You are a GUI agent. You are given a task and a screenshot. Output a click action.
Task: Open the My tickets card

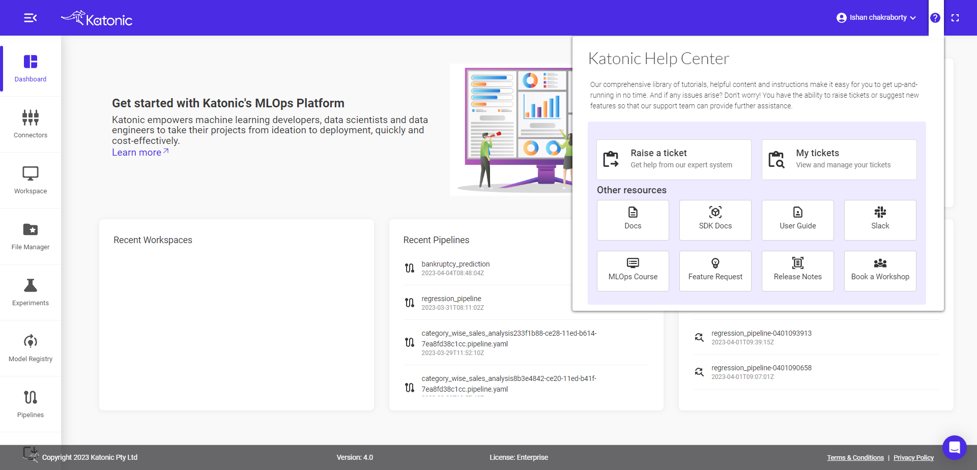point(839,160)
